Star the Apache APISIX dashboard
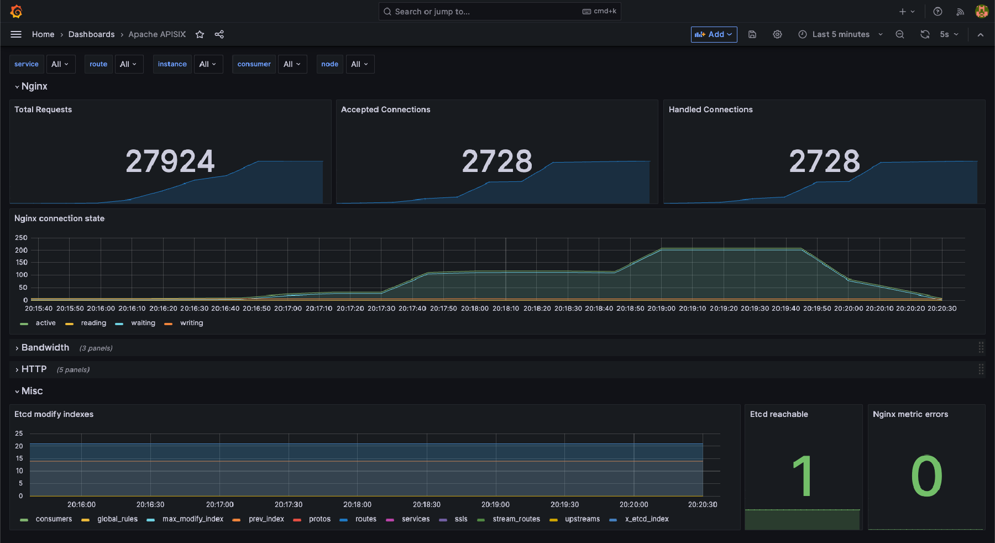The width and height of the screenshot is (995, 543). click(x=200, y=34)
